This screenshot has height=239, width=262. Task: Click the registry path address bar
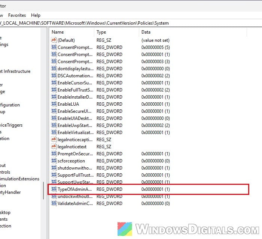pos(131,23)
